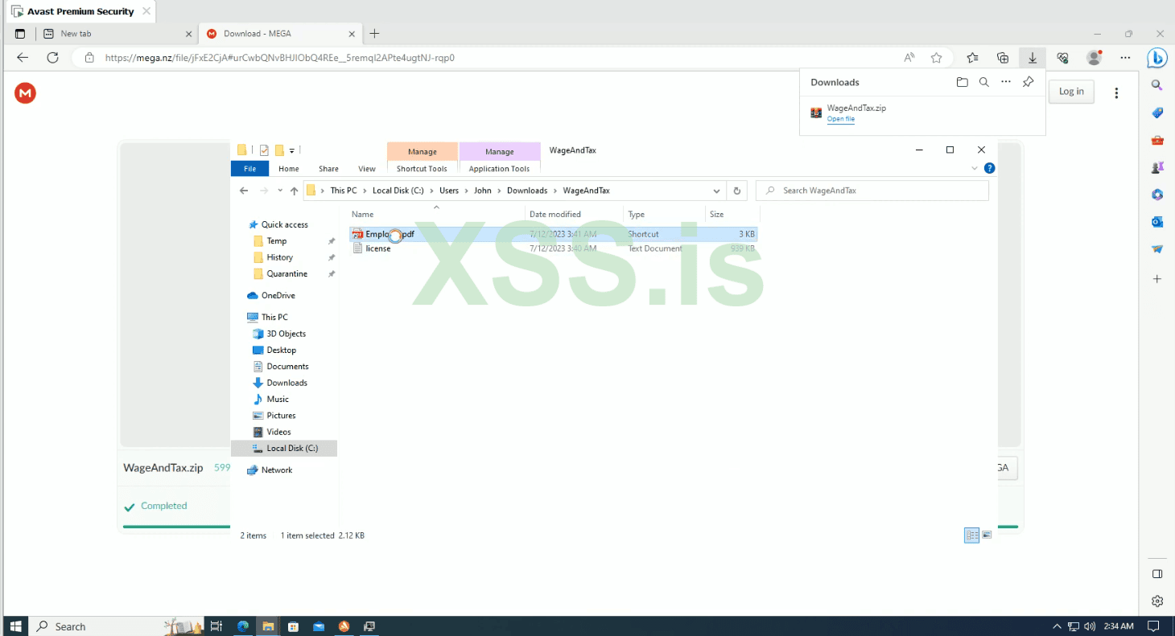Screen dimensions: 1175x636
Task: Open File Explorer from the taskbar
Action: [268, 626]
